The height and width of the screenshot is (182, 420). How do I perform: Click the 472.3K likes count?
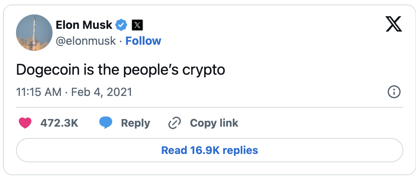point(59,123)
